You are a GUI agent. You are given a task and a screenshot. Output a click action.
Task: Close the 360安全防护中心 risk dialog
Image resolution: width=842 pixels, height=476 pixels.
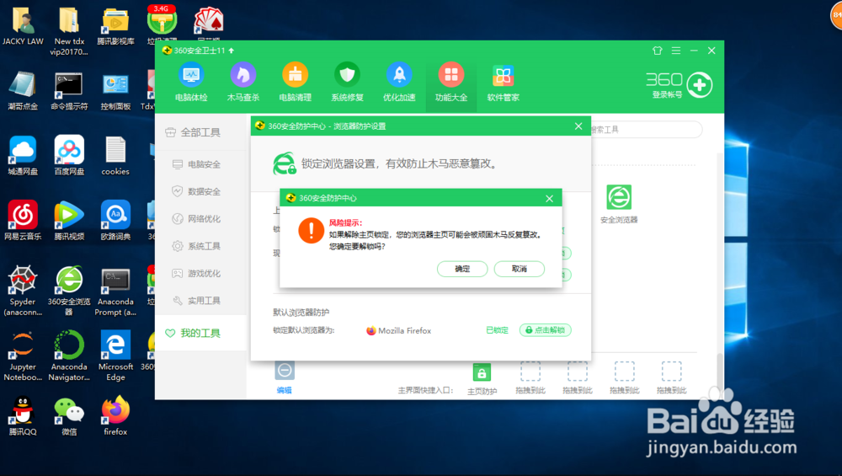[549, 198]
